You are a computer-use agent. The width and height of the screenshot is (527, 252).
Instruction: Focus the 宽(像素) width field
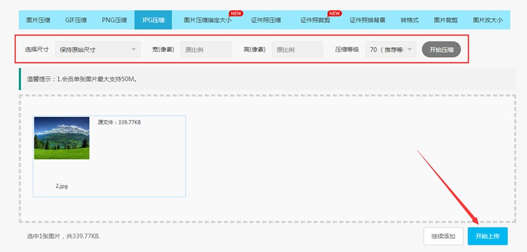tap(206, 49)
